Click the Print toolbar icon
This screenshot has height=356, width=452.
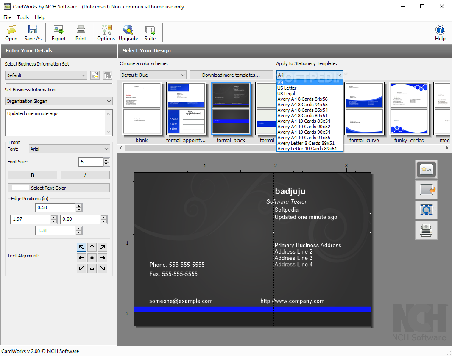tap(81, 33)
